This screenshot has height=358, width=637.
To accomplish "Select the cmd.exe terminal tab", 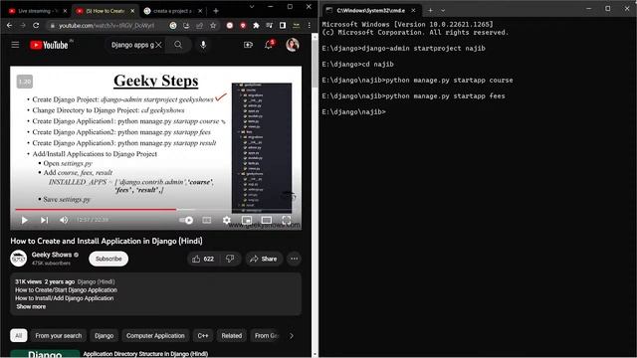I will [x=370, y=10].
